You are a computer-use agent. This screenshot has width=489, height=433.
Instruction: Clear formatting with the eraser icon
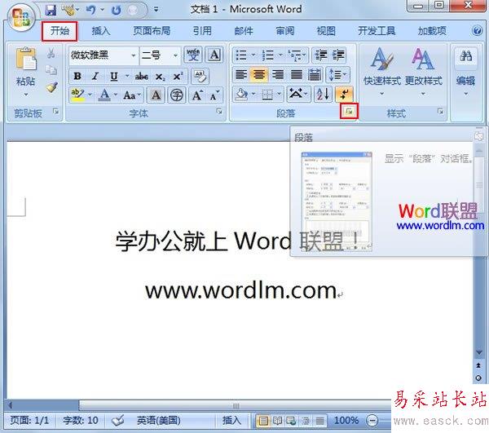pos(200,76)
